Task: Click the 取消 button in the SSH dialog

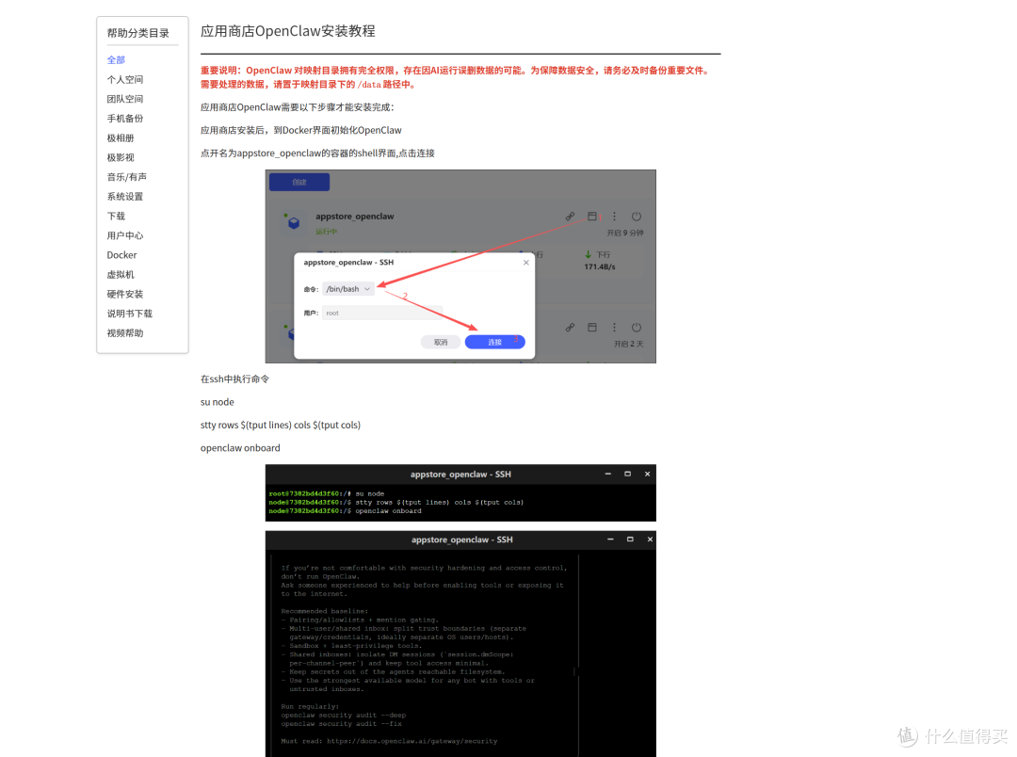Action: click(x=441, y=342)
